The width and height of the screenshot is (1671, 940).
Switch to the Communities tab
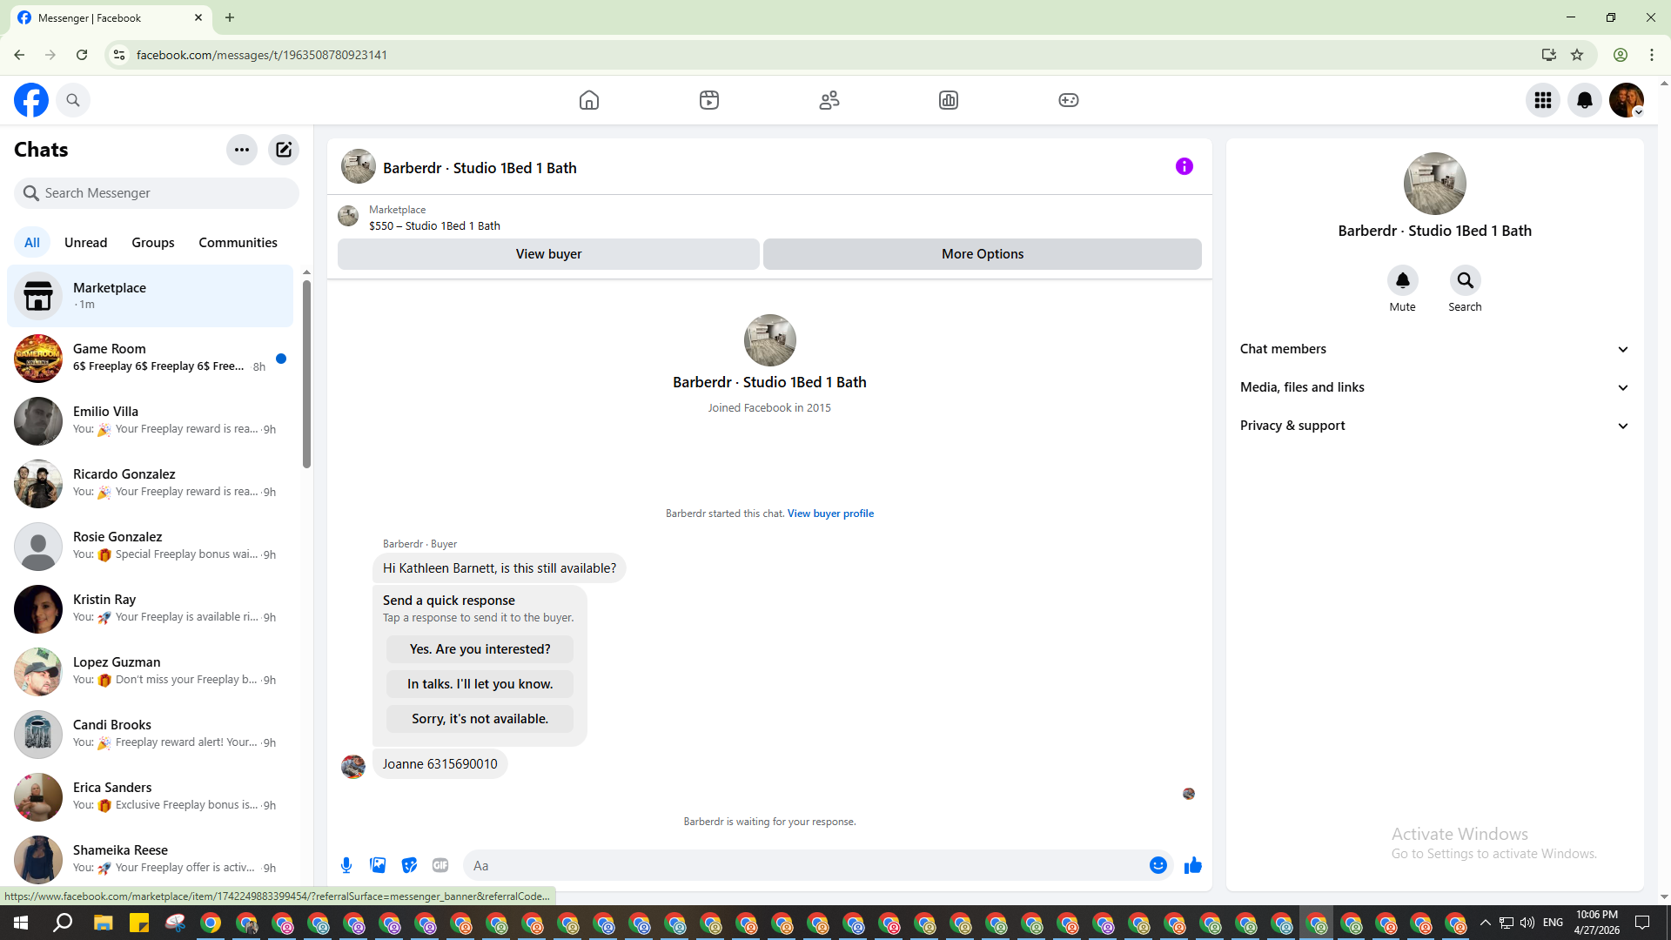pyautogui.click(x=238, y=243)
